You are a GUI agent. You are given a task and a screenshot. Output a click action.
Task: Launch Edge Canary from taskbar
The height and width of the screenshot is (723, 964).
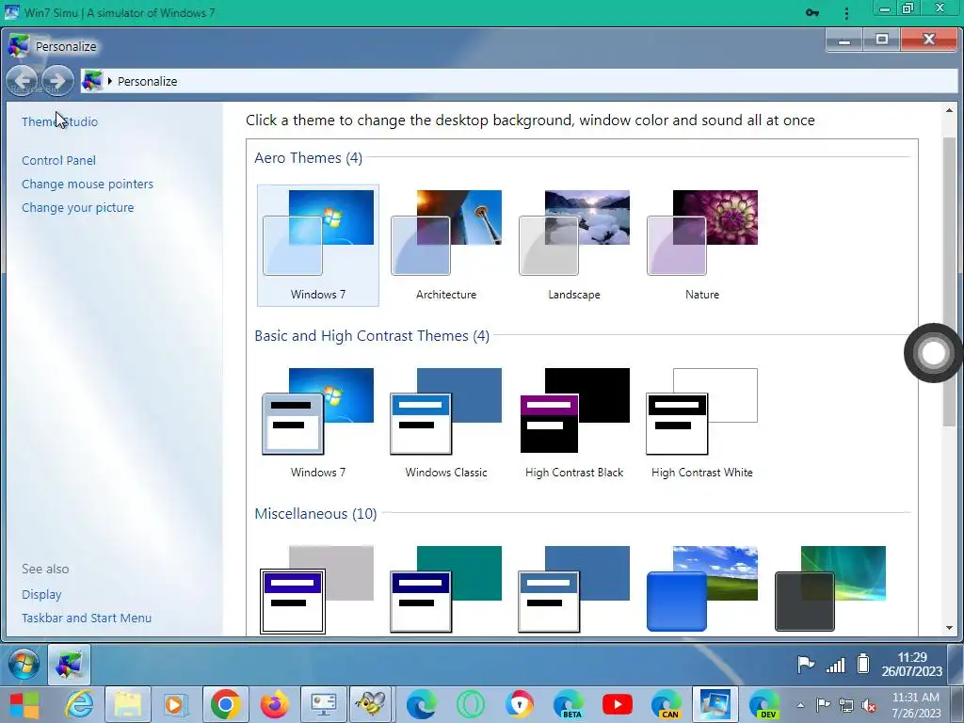(x=667, y=704)
